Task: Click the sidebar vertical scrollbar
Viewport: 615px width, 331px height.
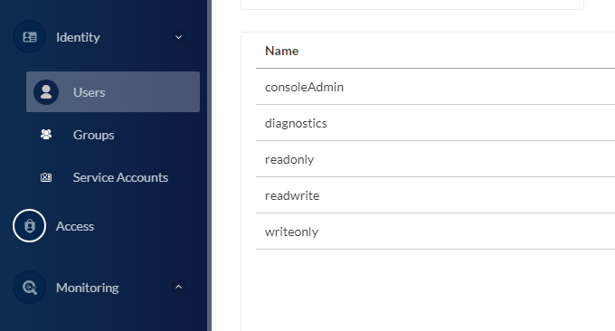Action: 210,165
